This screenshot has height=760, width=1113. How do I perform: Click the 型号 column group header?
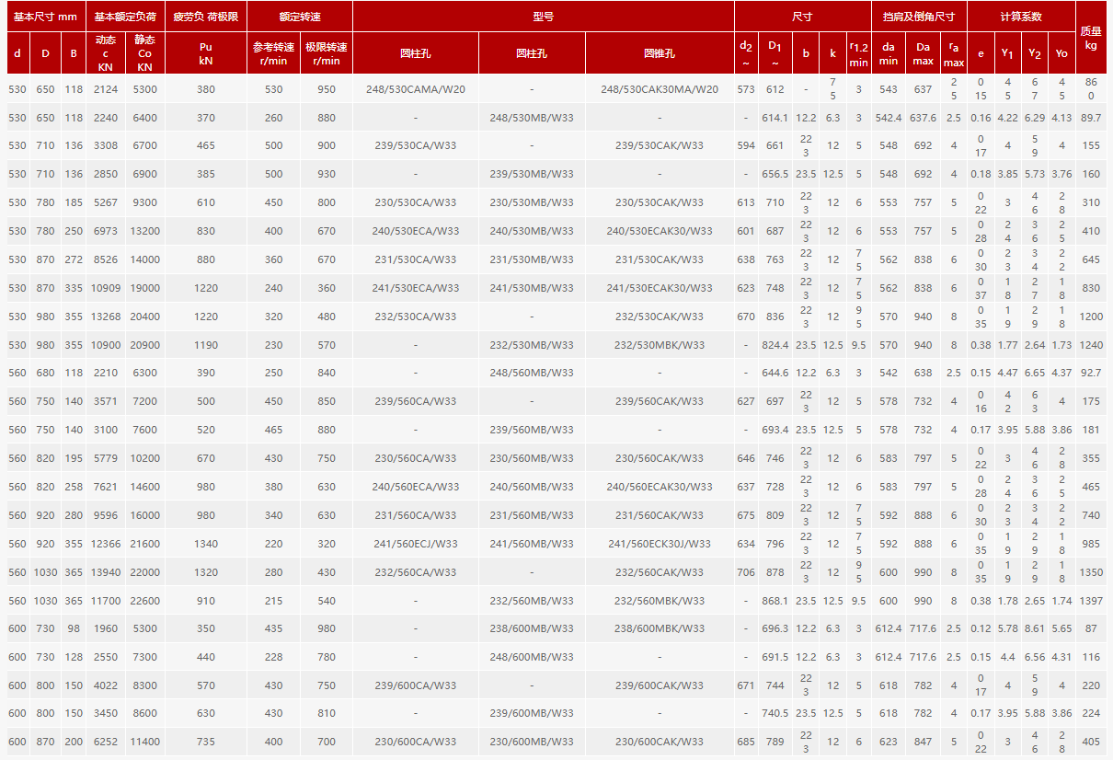tap(543, 17)
